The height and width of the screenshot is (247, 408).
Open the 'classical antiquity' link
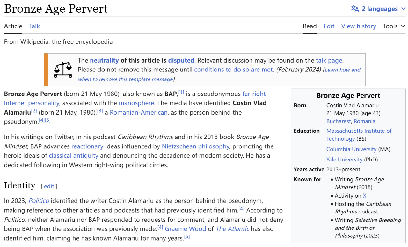tap(74, 156)
